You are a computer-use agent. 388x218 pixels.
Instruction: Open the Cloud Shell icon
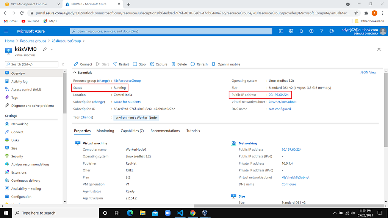[x=281, y=31]
